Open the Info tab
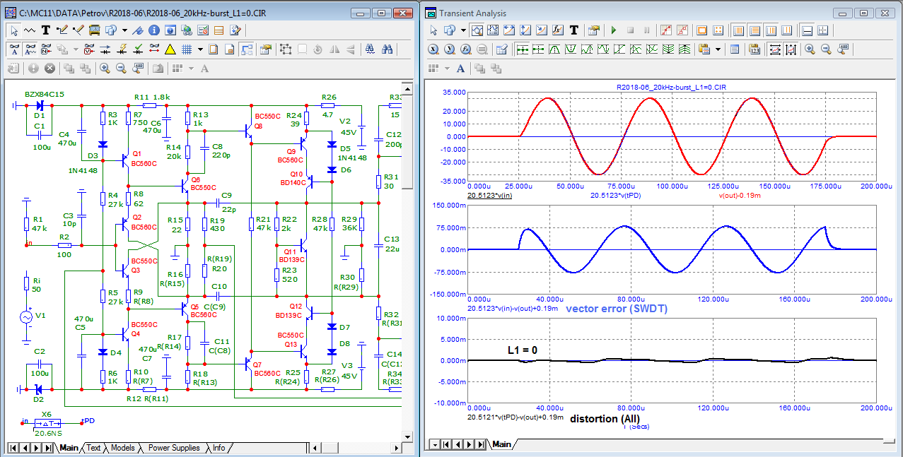 coord(219,448)
